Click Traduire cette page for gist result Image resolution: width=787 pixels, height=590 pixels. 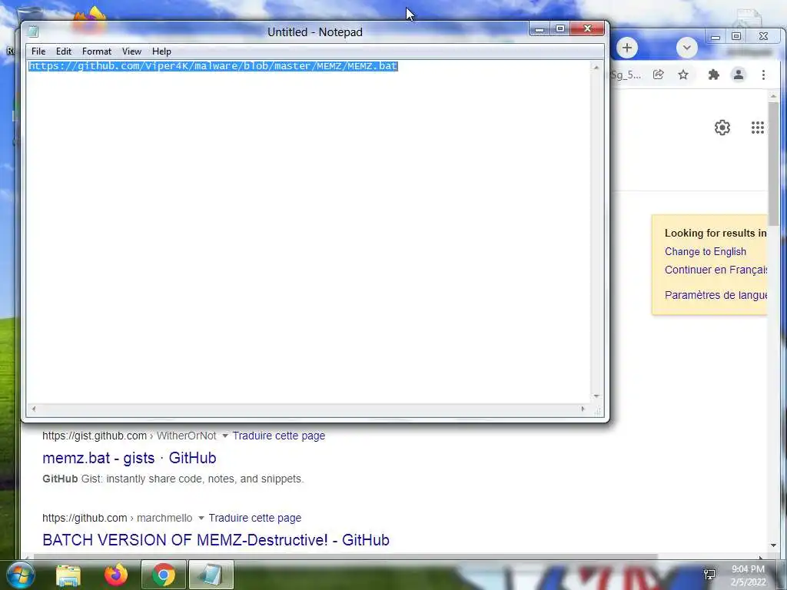(278, 436)
